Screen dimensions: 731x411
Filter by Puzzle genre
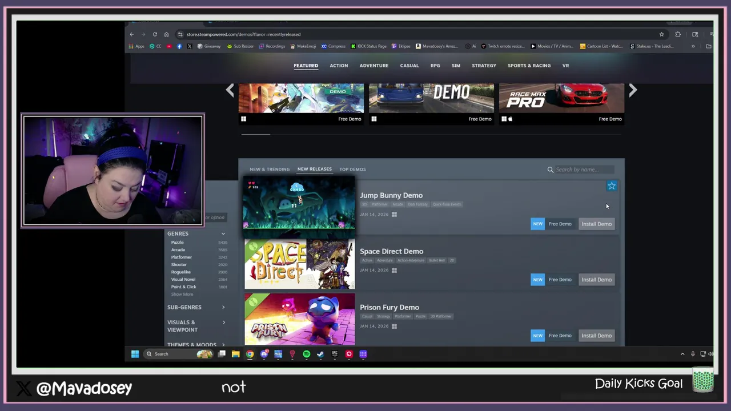[177, 243]
